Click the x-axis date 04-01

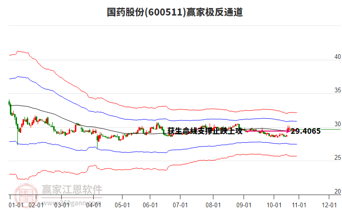(94, 205)
